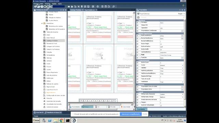Viewport: 219px width, 123px height.
Task: Click pager button 2 in the design canvas
Action: point(93,100)
